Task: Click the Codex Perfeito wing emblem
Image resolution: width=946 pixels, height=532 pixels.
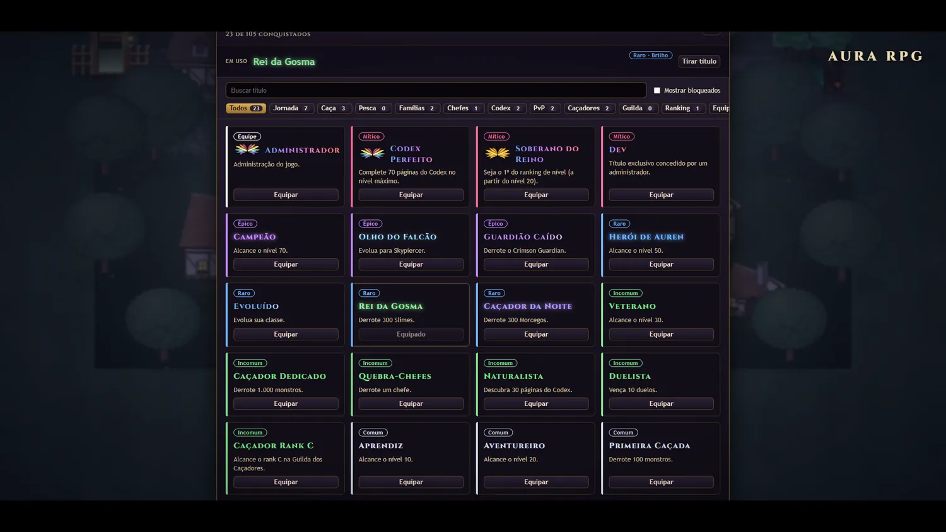Action: tap(372, 153)
